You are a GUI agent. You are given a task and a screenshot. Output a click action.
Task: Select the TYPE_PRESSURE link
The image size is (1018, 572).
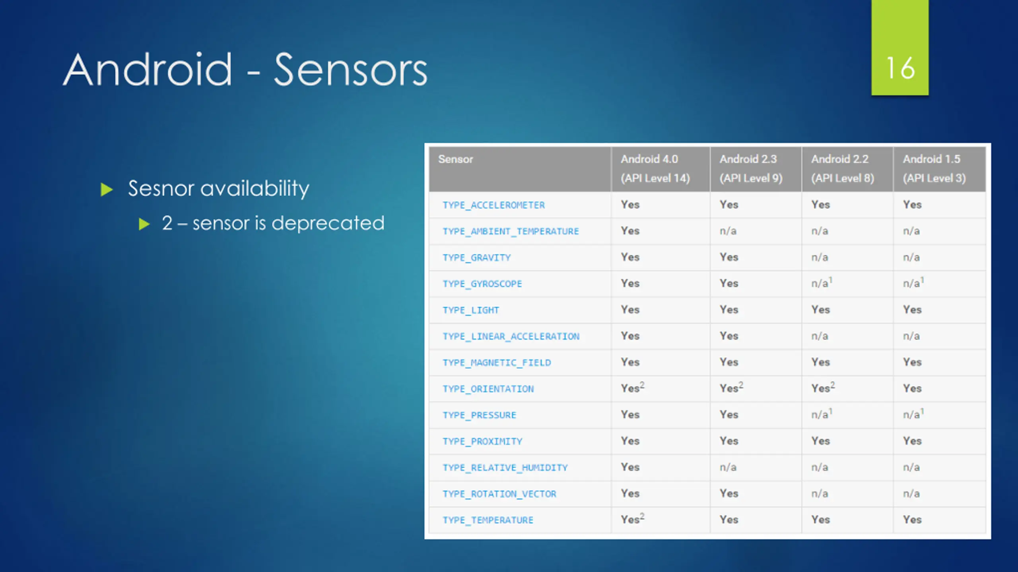tap(479, 415)
